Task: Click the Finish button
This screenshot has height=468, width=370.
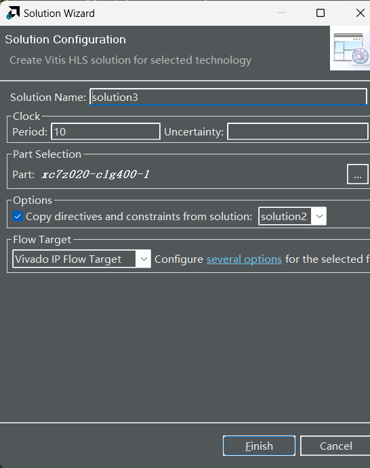Action: 259,446
